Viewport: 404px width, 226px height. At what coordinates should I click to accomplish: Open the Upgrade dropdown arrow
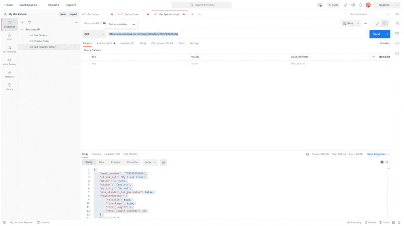[398, 5]
